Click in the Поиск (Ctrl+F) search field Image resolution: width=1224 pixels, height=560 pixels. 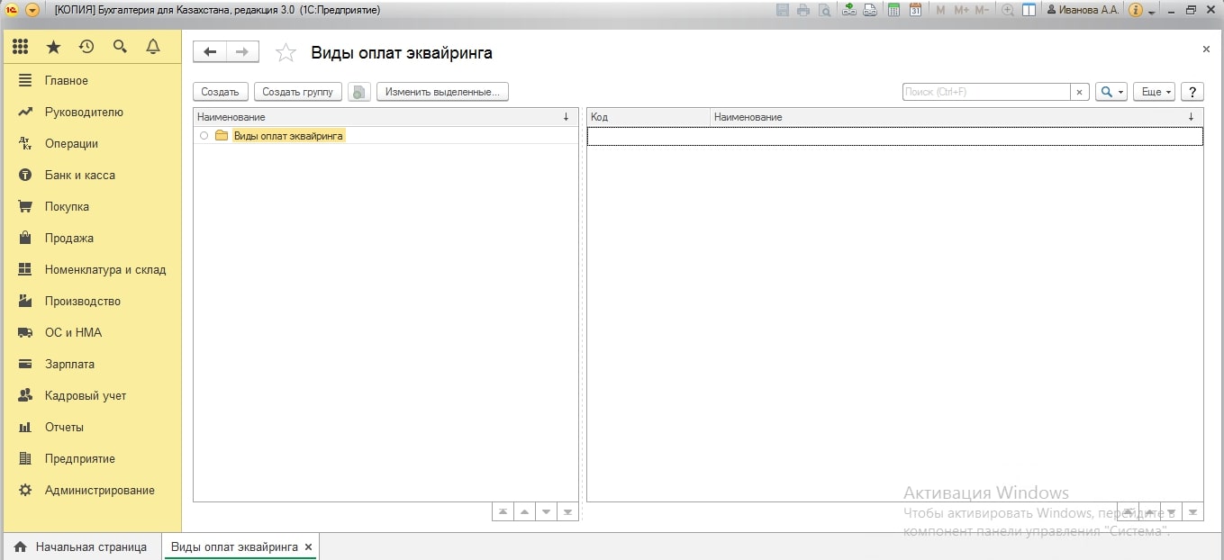click(985, 92)
